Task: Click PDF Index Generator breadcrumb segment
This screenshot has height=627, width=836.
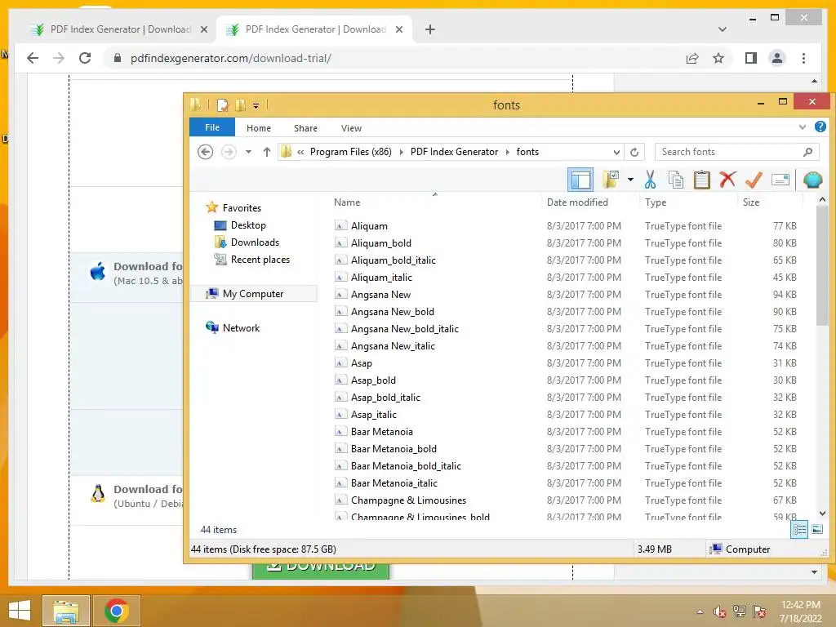Action: 454,152
